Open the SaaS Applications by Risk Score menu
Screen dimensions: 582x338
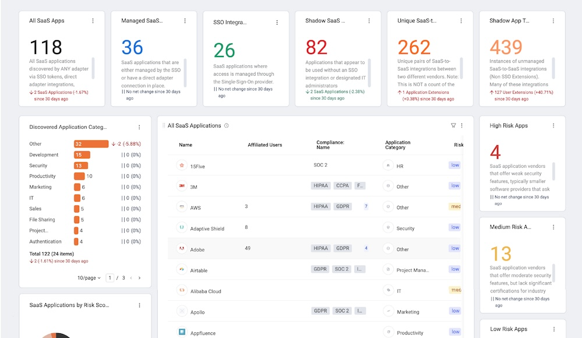(x=139, y=305)
